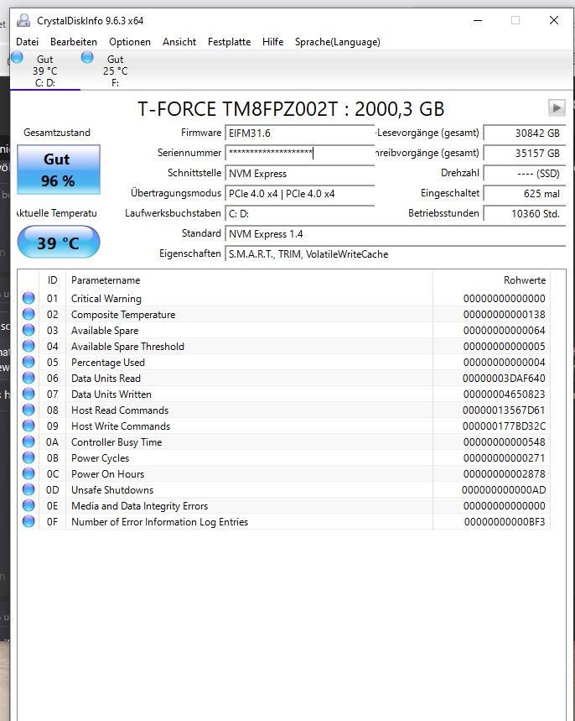
Task: Click raw value 000000177BD32C
Action: (x=504, y=426)
